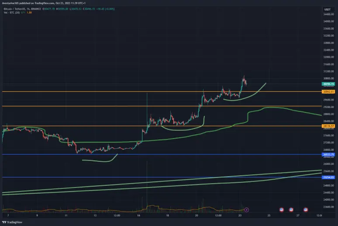Open the US flag event after date 27
The width and height of the screenshot is (338, 226).
305,209
